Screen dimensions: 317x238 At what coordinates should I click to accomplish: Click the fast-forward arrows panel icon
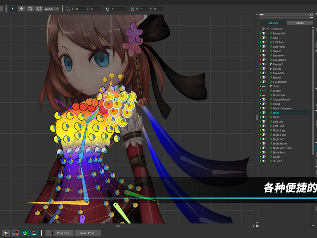262,15
